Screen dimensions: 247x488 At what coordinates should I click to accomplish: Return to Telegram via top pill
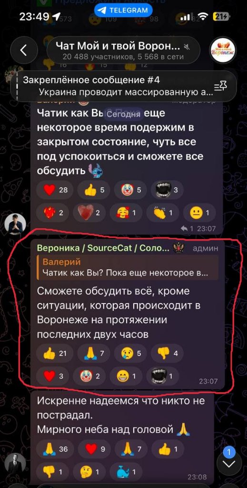pyautogui.click(x=123, y=10)
